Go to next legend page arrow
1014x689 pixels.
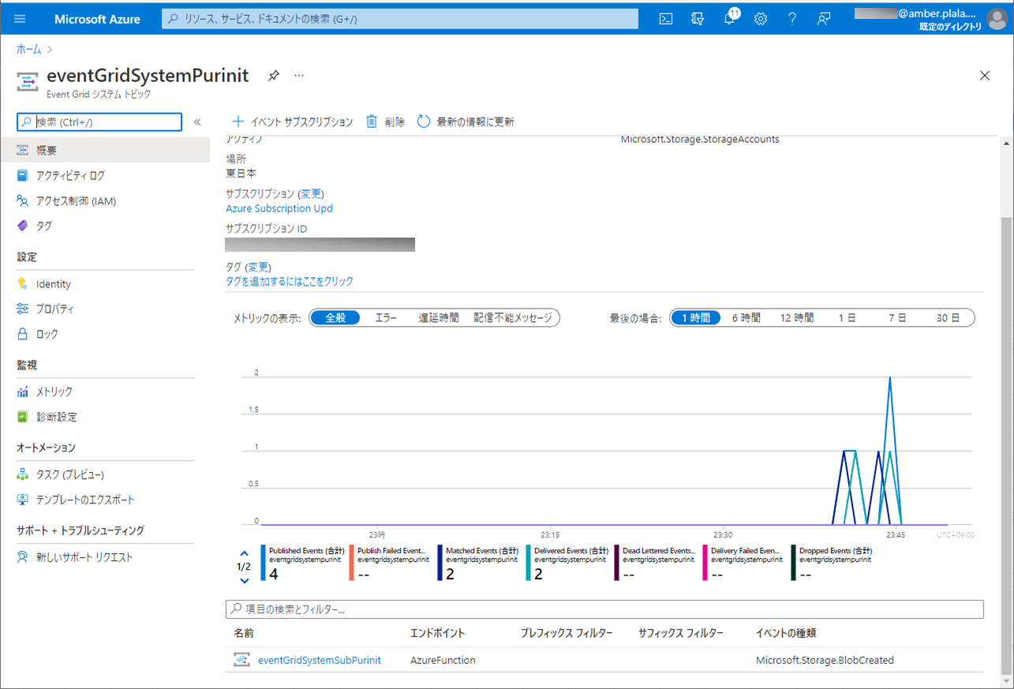tap(244, 581)
